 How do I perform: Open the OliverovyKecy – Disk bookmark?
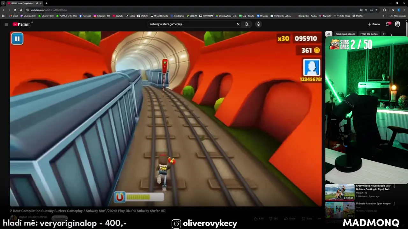click(226, 16)
